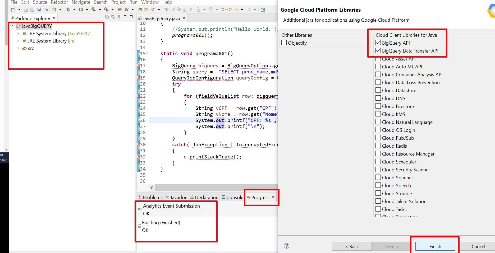
Task: Close the Progress view tab
Action: (273, 197)
